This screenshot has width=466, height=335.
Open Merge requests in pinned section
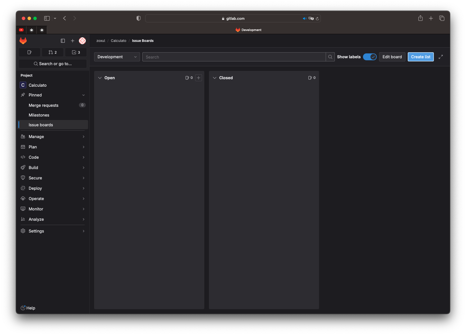[44, 105]
